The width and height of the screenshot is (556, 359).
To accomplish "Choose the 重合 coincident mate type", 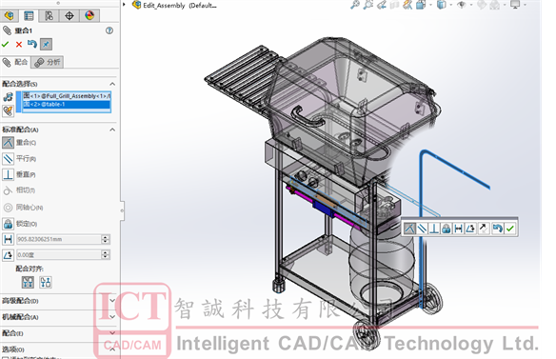I will [x=19, y=143].
